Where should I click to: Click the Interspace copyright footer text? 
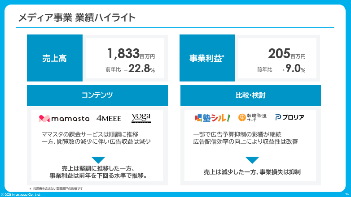pyautogui.click(x=21, y=195)
